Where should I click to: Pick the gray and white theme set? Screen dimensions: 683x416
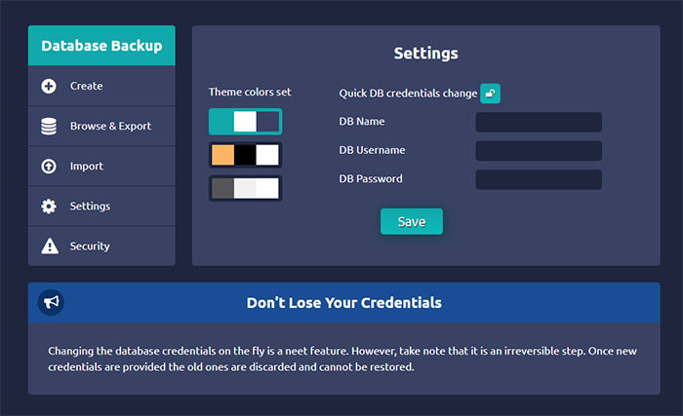point(245,188)
